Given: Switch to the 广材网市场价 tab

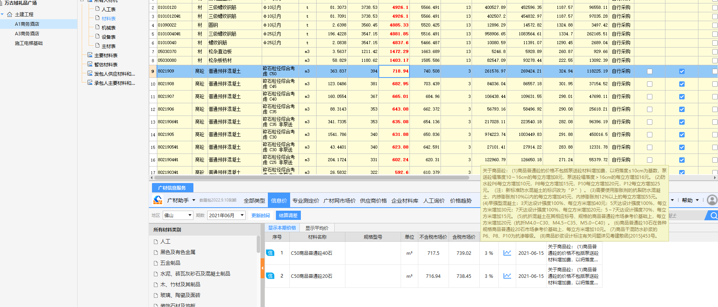Looking at the screenshot, I should coord(339,200).
